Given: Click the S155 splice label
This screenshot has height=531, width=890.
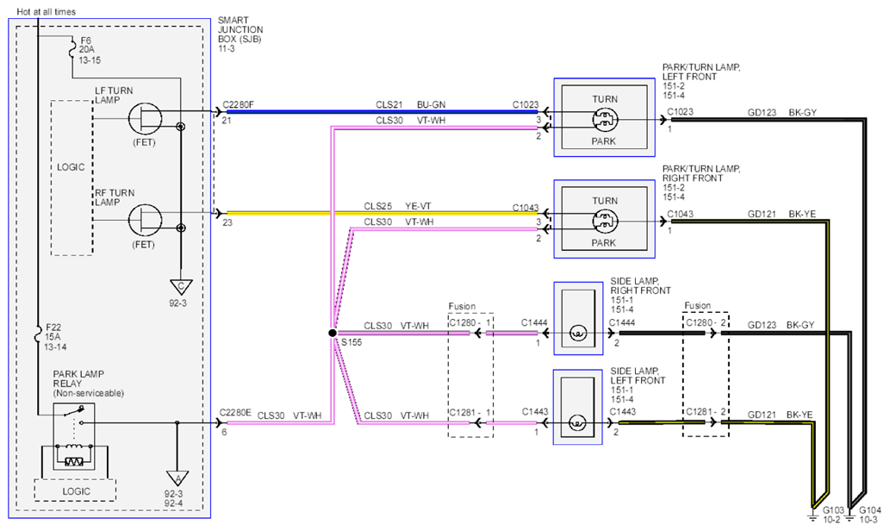Looking at the screenshot, I should 352,342.
